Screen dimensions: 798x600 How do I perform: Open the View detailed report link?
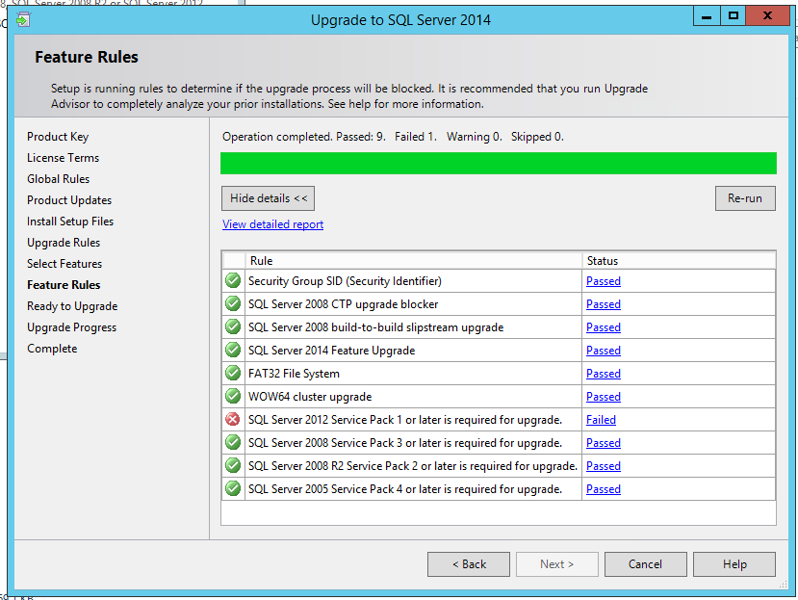tap(272, 224)
